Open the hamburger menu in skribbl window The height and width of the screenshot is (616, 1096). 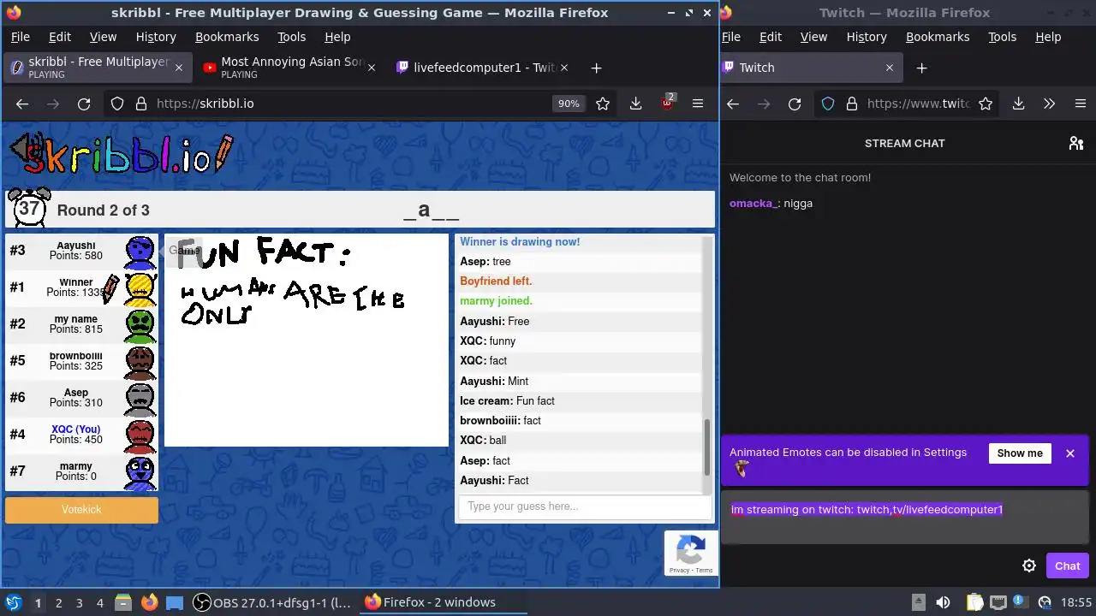tap(698, 104)
